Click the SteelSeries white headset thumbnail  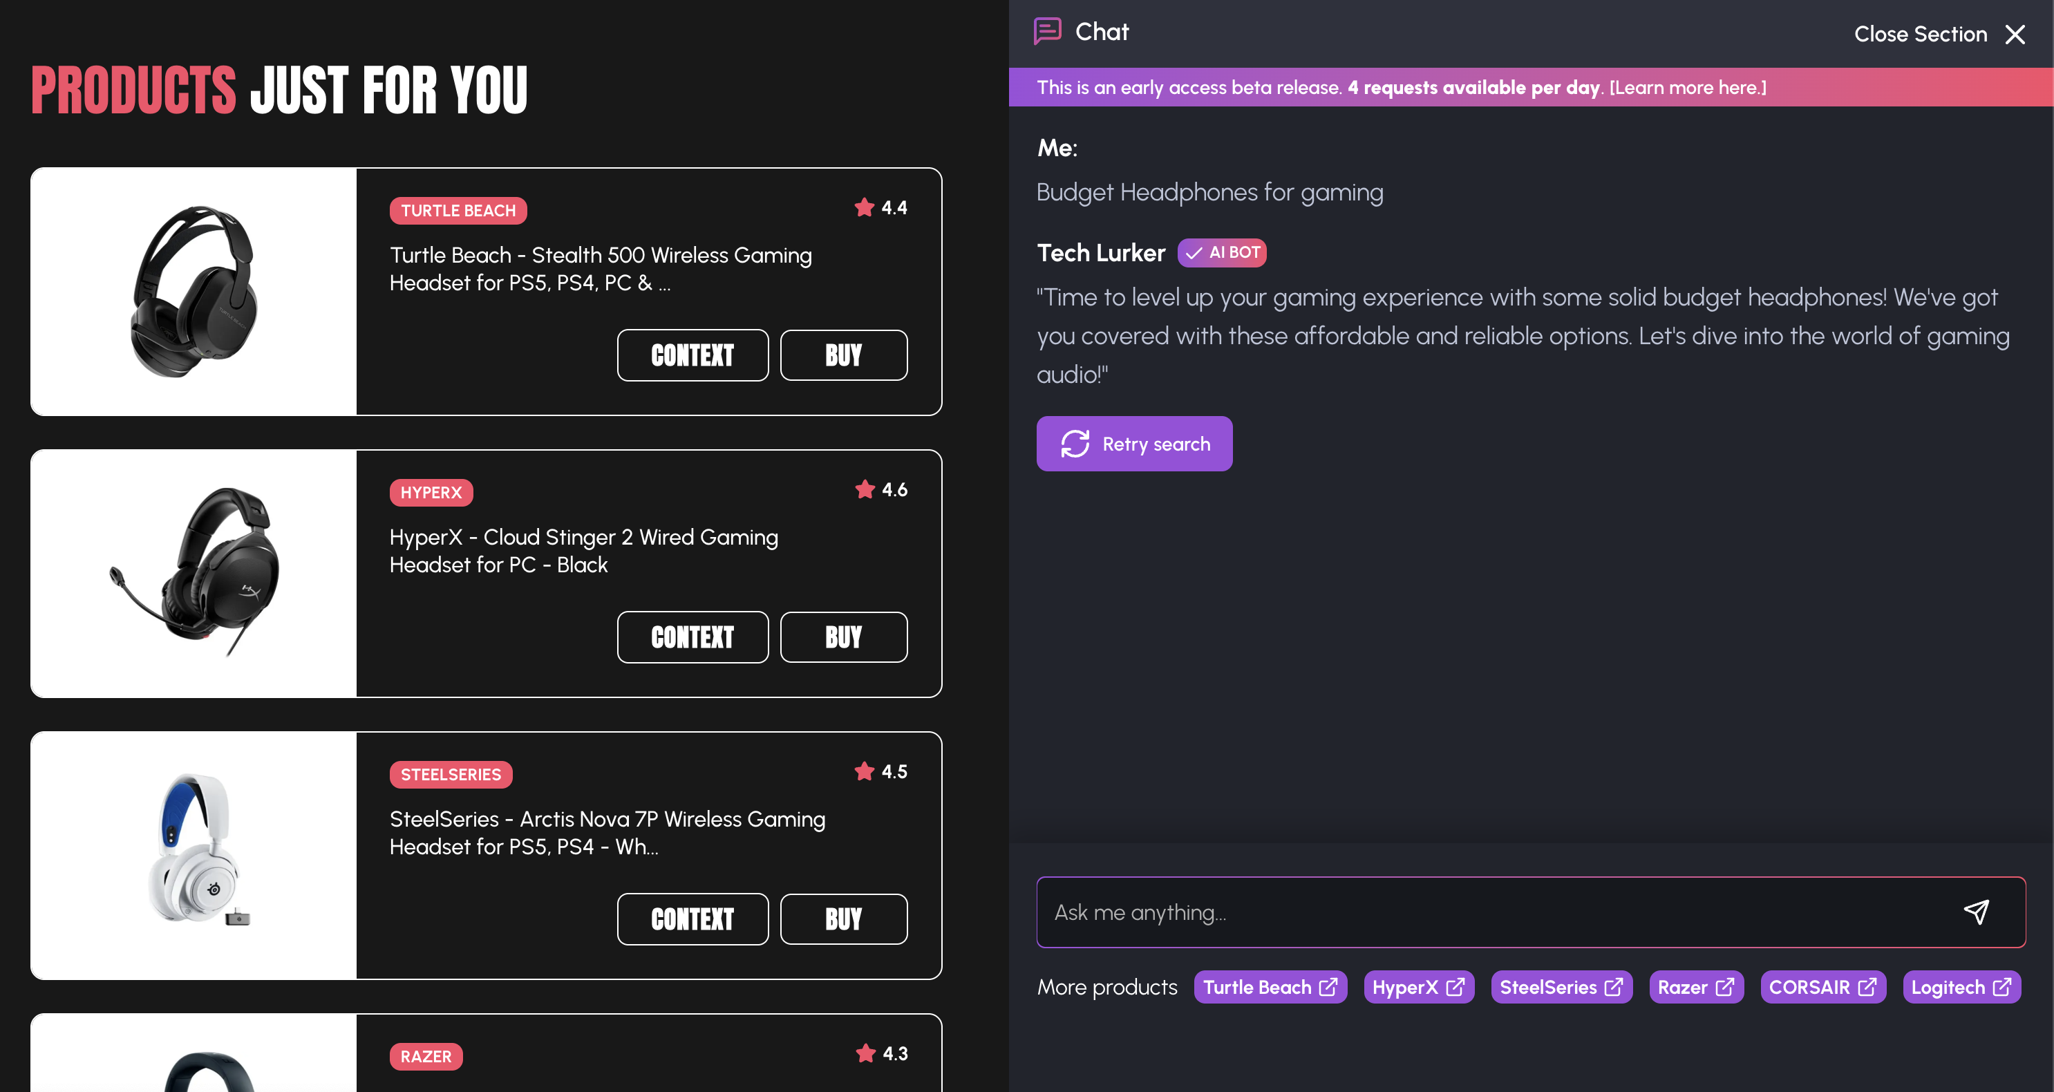click(194, 855)
